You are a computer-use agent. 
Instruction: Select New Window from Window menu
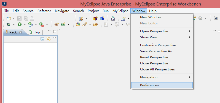162,17
